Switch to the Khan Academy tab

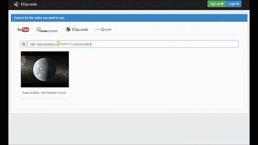point(47,29)
